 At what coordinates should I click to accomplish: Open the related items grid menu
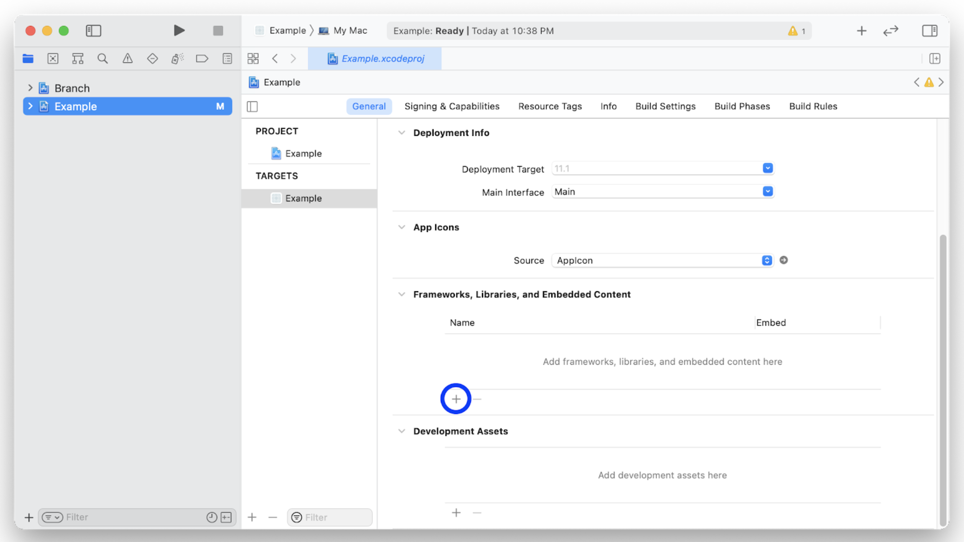click(253, 59)
